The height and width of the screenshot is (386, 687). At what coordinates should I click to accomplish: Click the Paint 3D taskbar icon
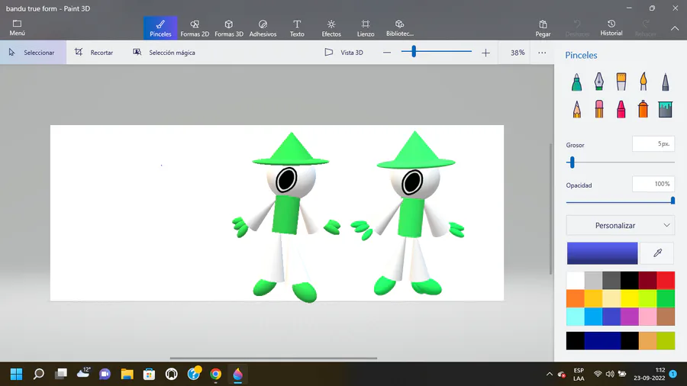237,375
